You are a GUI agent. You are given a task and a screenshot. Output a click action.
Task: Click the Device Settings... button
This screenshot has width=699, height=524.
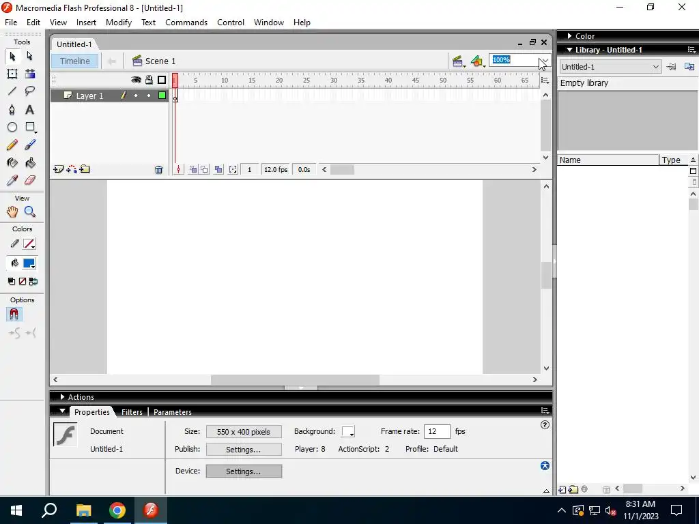coord(244,471)
